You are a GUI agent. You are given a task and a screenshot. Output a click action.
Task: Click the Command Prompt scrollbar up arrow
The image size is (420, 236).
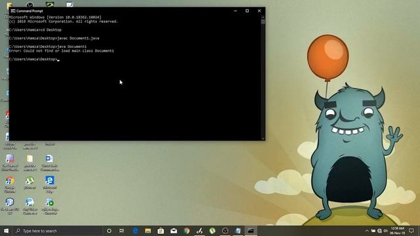pyautogui.click(x=263, y=17)
